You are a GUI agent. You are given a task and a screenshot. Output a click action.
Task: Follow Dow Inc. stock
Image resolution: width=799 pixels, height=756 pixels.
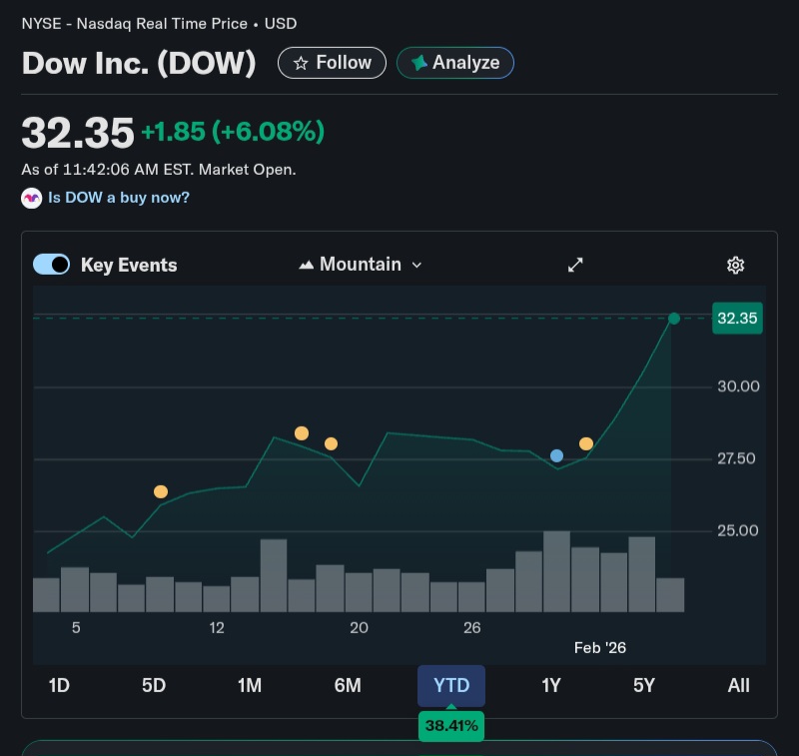[332, 63]
